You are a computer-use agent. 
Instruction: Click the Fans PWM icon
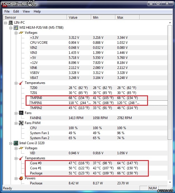pyautogui.click(x=21, y=123)
